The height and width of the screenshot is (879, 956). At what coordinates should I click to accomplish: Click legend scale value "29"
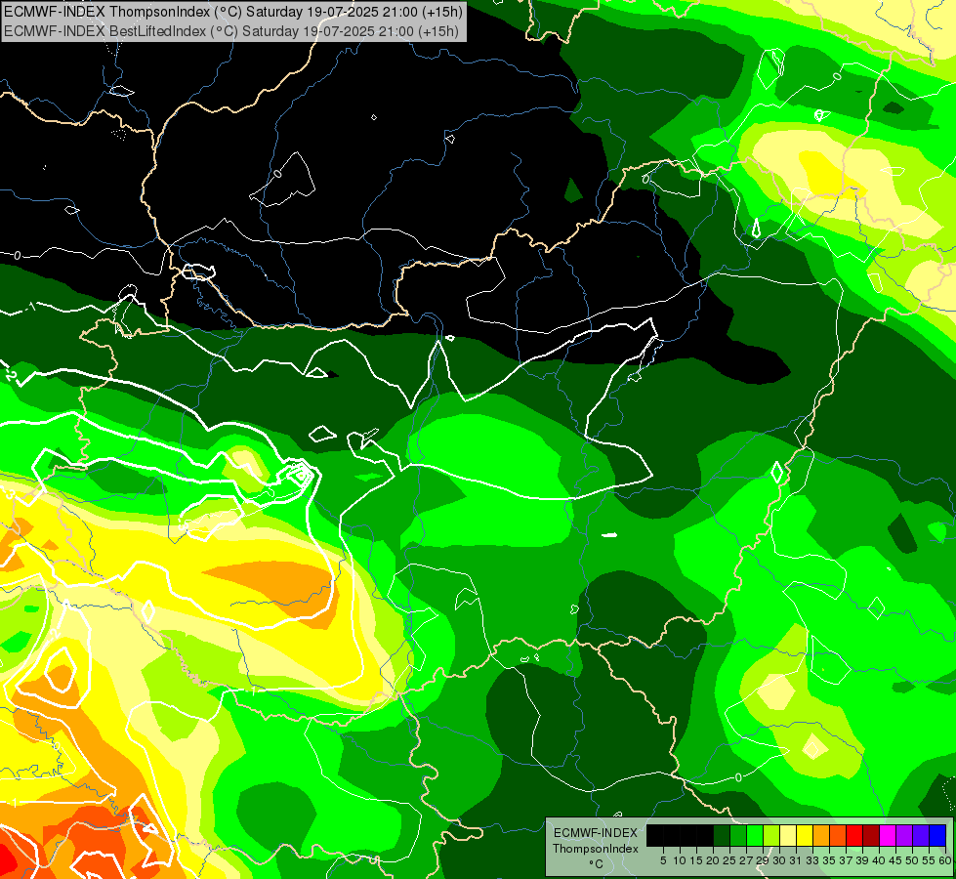point(762,860)
